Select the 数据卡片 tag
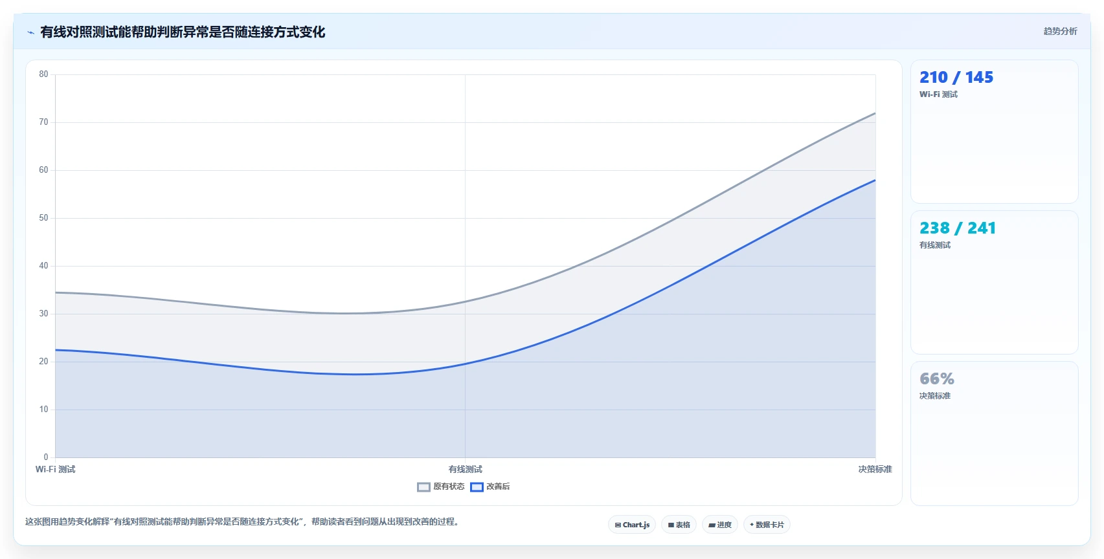Viewport: 1104px width, 559px height. tap(767, 525)
